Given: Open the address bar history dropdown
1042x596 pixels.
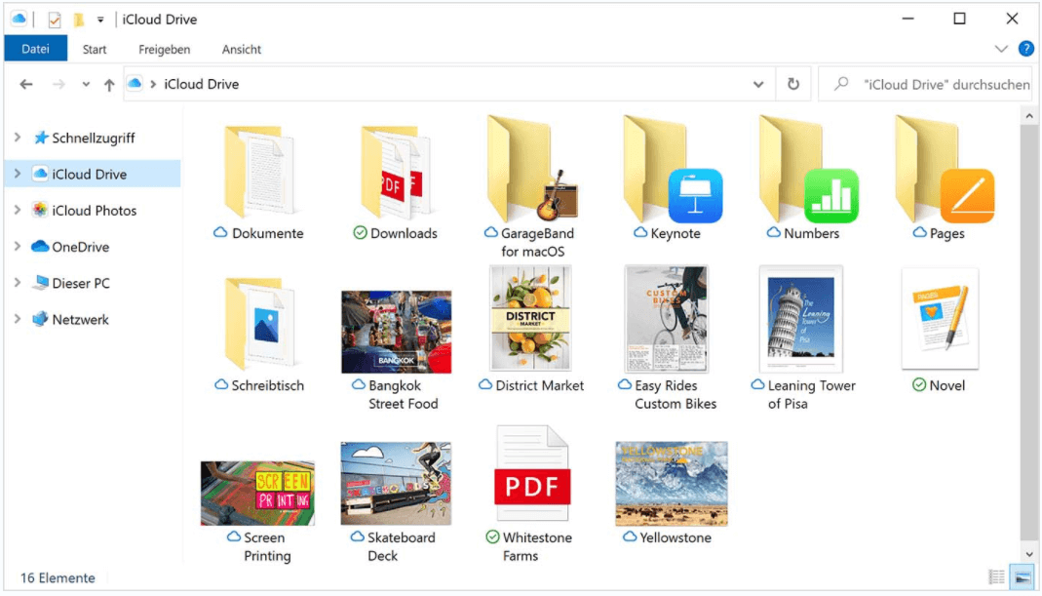Looking at the screenshot, I should click(x=758, y=85).
